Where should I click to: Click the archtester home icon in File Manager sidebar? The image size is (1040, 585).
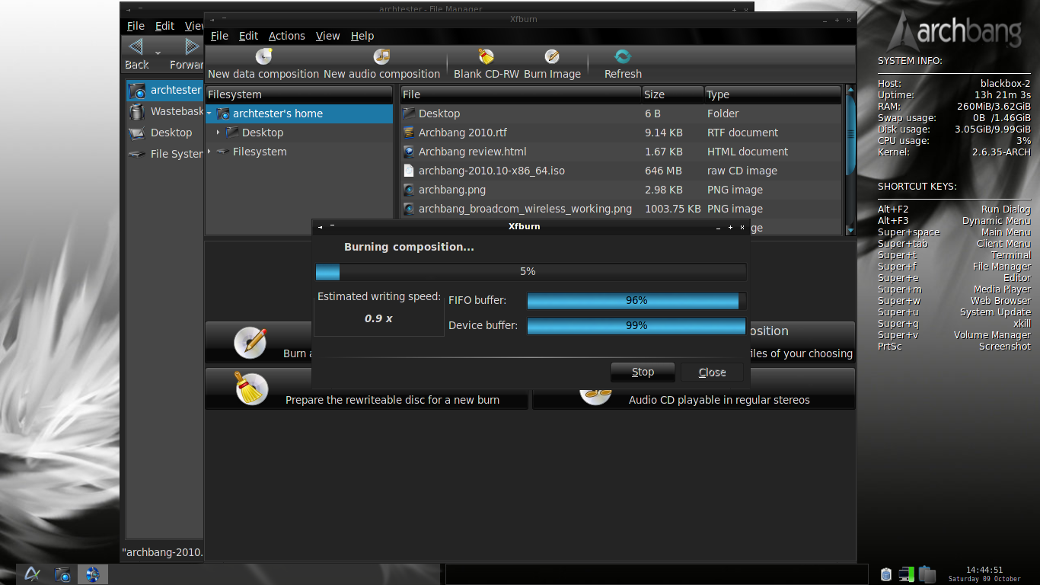pos(137,91)
